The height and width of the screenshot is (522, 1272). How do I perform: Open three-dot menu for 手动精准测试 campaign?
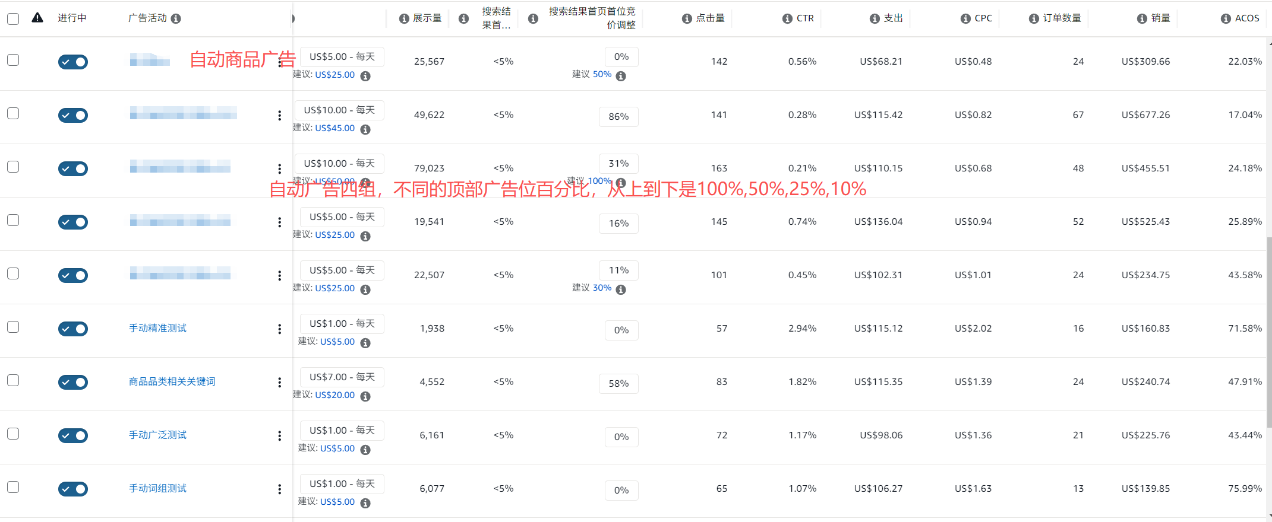click(279, 329)
